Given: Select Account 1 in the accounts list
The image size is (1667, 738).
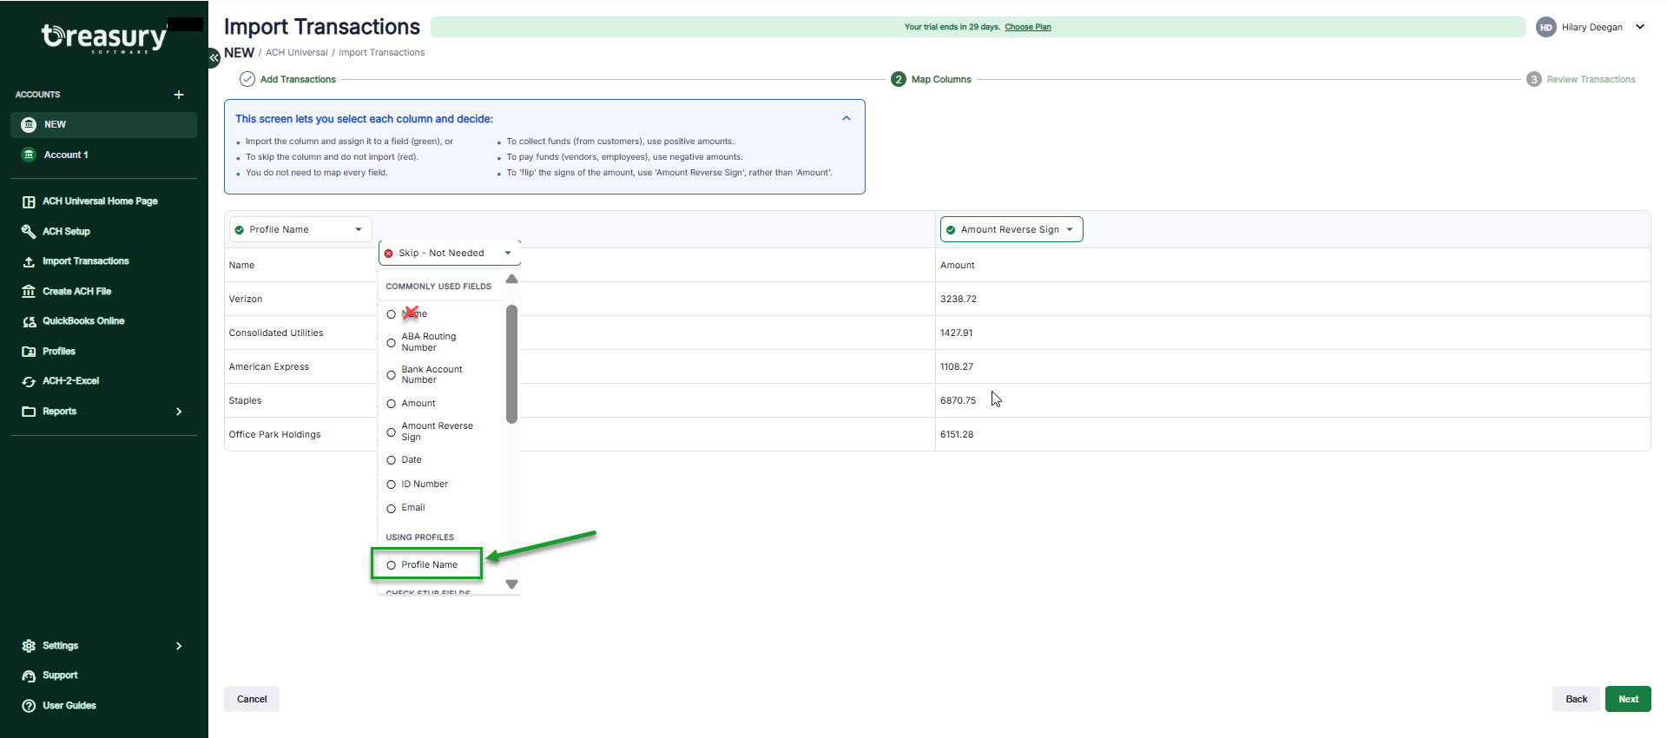Looking at the screenshot, I should [x=103, y=155].
